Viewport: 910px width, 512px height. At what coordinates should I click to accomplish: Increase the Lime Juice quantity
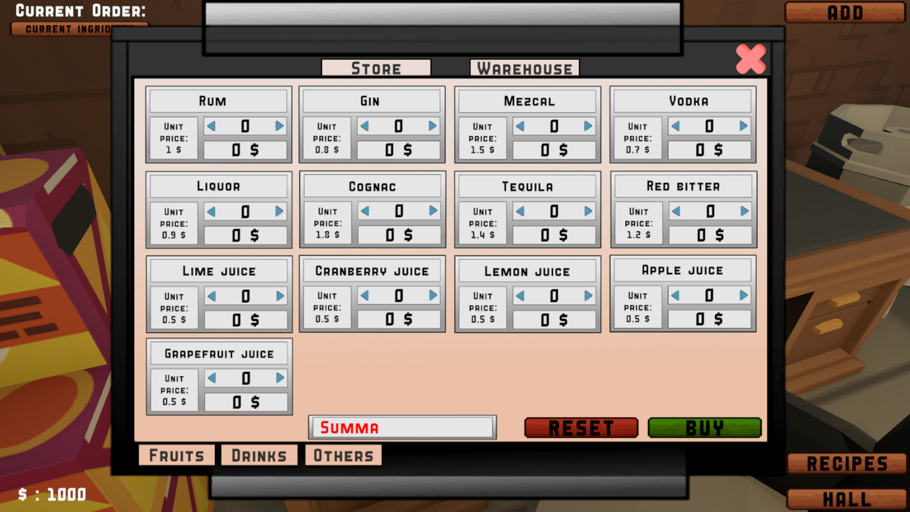tap(280, 295)
